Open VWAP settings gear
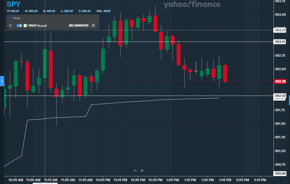This screenshot has height=184, width=290. [x=93, y=25]
